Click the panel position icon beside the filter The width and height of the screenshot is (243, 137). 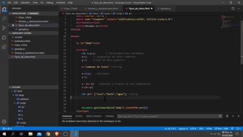point(227,116)
